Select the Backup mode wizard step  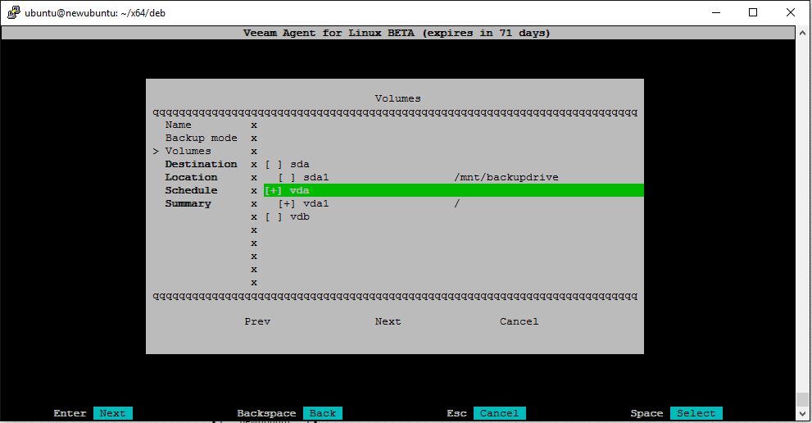(x=202, y=138)
